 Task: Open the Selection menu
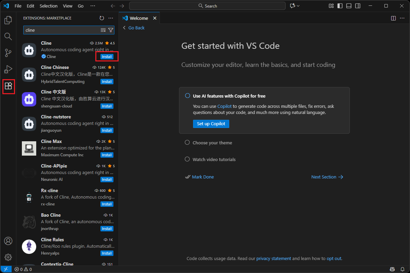pos(49,6)
